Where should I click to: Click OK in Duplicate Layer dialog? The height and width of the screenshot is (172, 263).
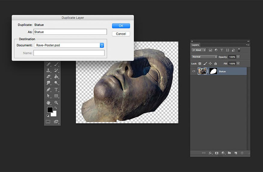121,26
